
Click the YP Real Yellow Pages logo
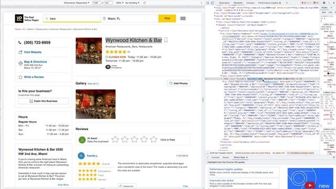pyautogui.click(x=27, y=19)
